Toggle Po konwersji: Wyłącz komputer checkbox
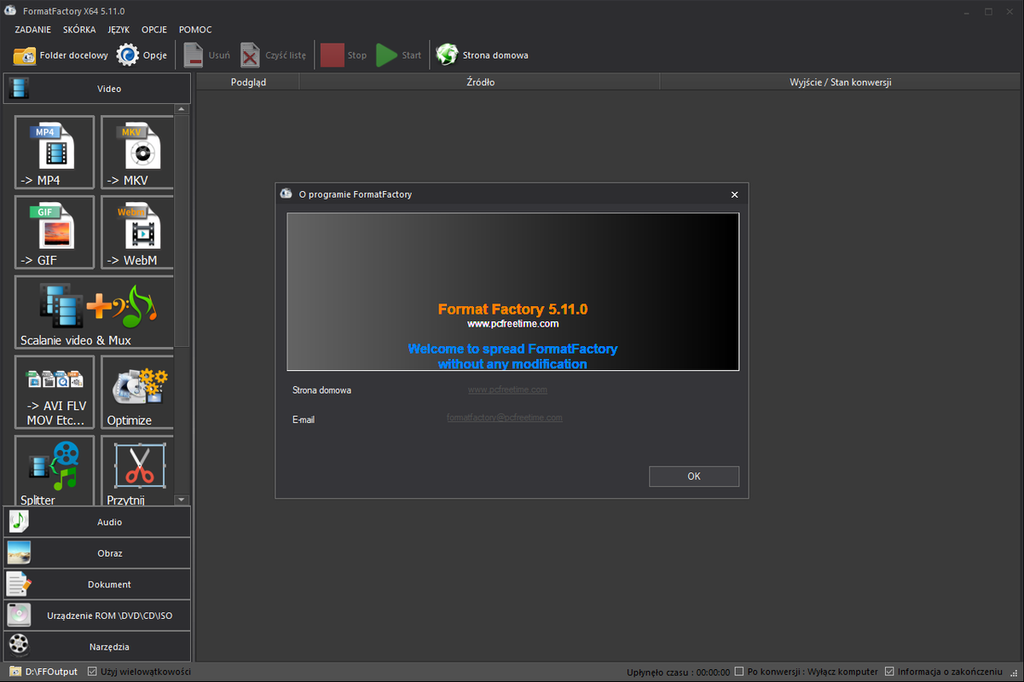The image size is (1024, 682). point(739,672)
